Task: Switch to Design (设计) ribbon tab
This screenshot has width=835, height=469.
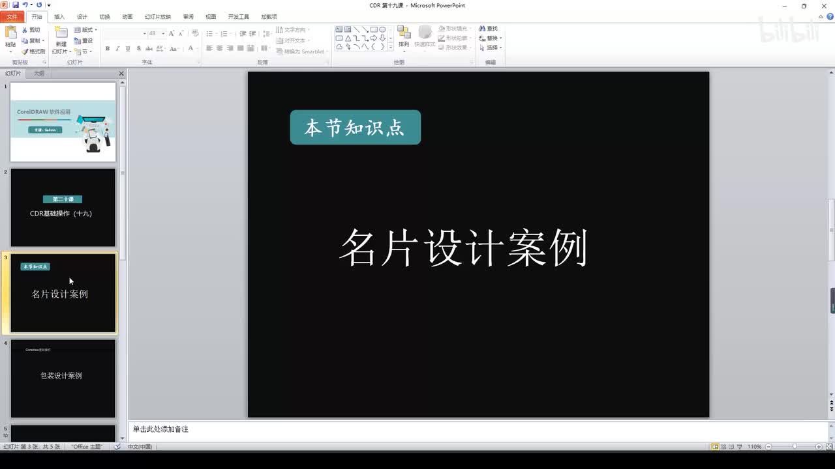Action: (x=82, y=16)
